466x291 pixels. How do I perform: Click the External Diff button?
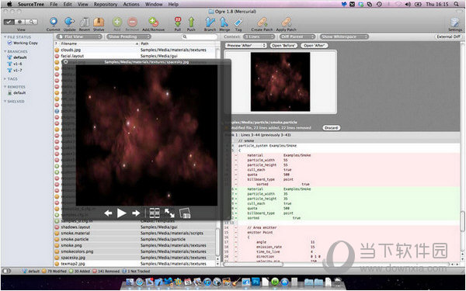pos(448,36)
